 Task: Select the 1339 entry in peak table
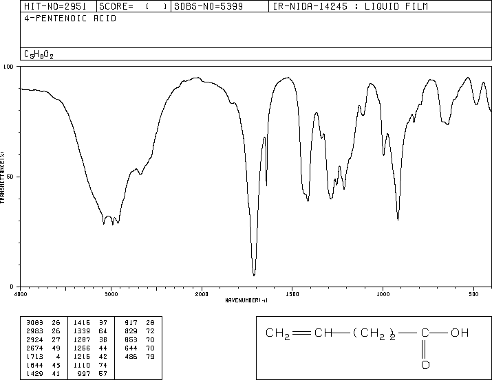[82, 331]
